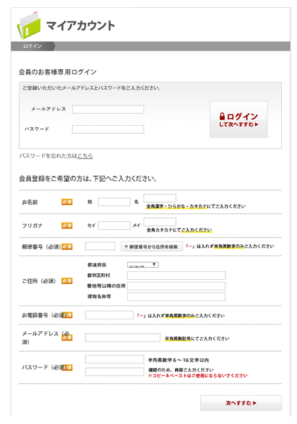Click the 建物名称等 building name field
297x424 pixels.
click(x=176, y=297)
